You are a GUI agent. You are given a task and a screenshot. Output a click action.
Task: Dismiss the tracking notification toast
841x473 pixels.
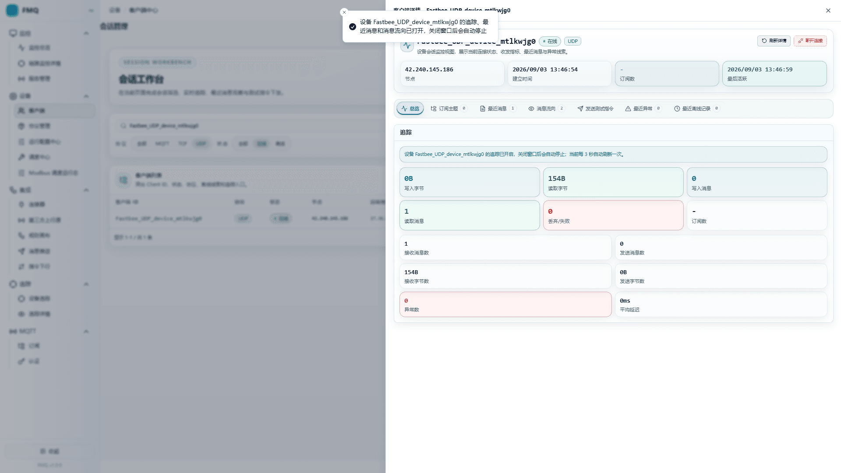[x=344, y=12]
